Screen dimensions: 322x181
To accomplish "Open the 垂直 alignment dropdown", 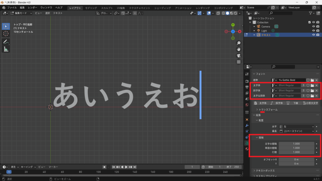I will pos(296,131).
